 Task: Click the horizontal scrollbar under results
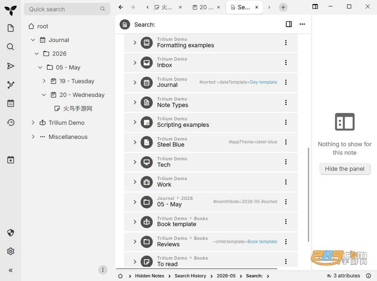(196, 268)
